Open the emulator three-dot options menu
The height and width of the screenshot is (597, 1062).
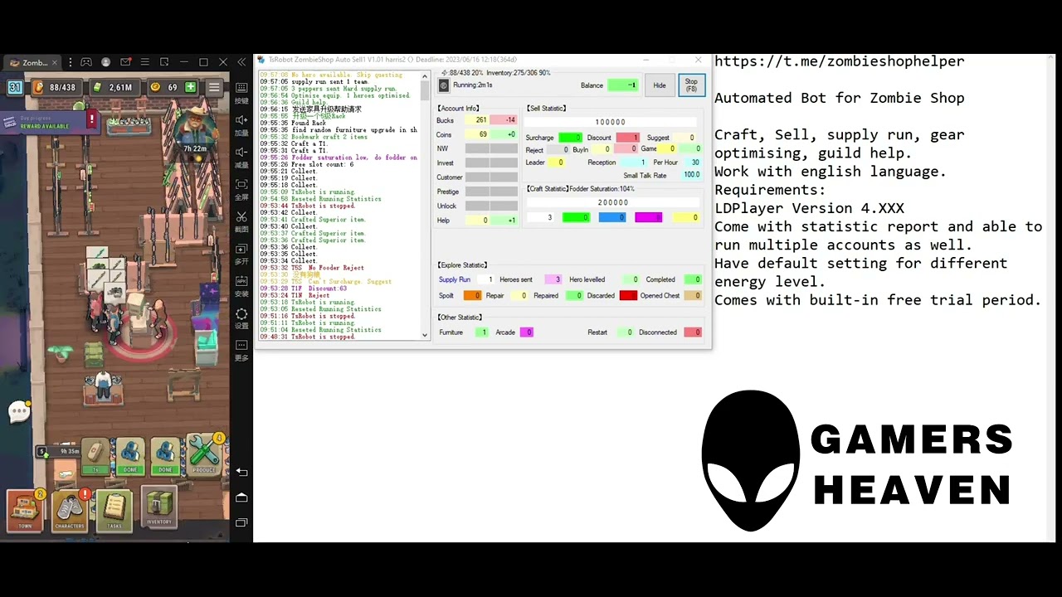71,62
